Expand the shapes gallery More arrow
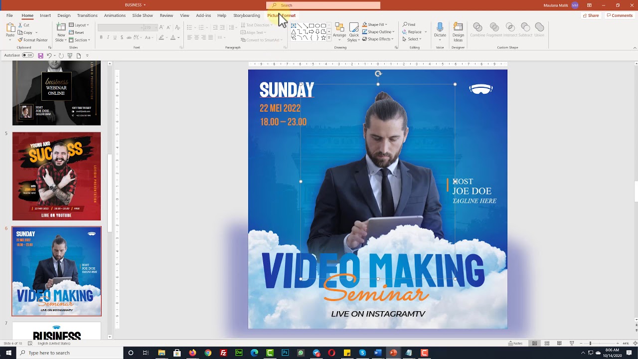 329,39
